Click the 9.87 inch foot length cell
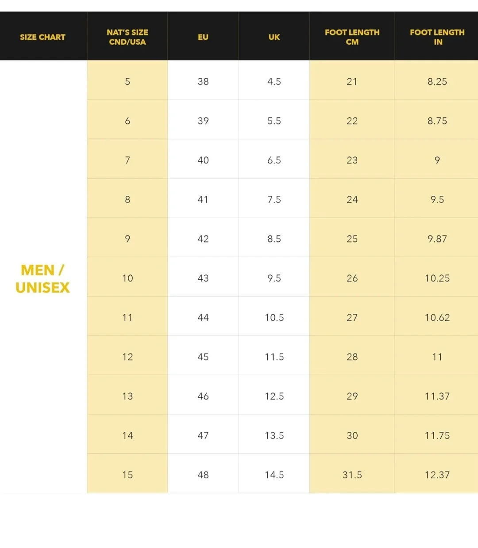 click(x=437, y=239)
